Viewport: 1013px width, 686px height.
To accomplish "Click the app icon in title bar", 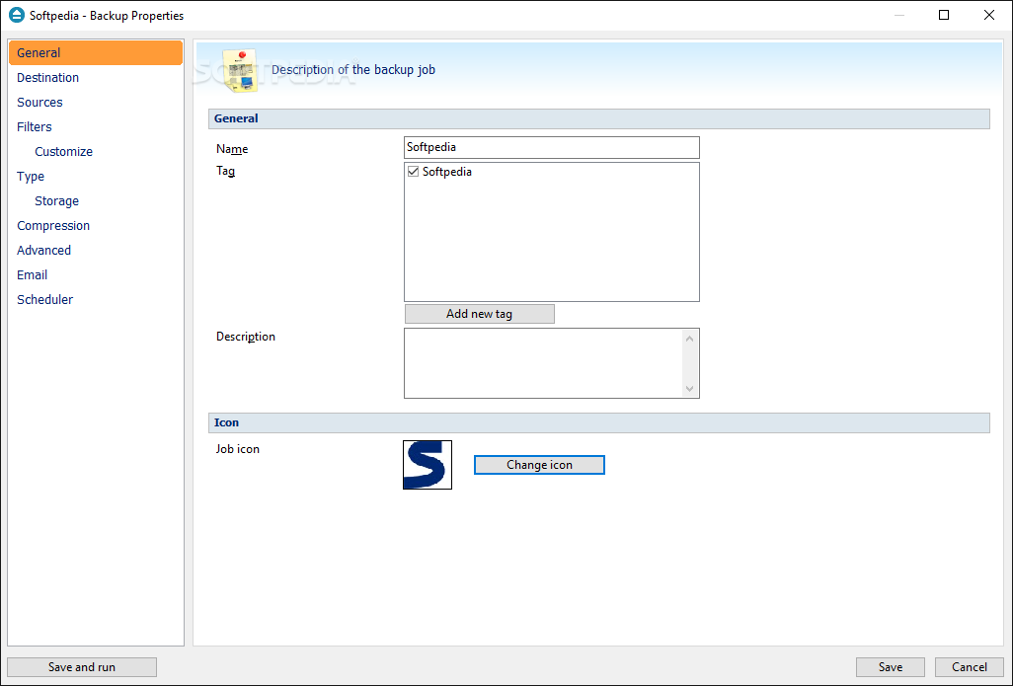I will tap(17, 15).
